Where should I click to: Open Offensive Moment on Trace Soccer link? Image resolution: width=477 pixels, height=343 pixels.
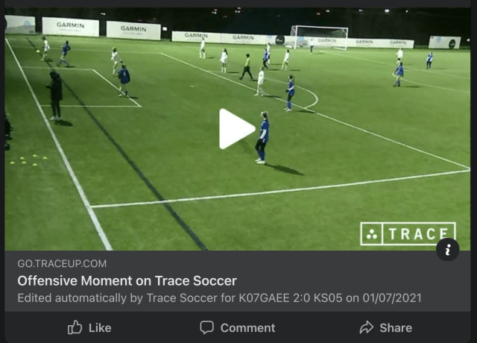(127, 280)
